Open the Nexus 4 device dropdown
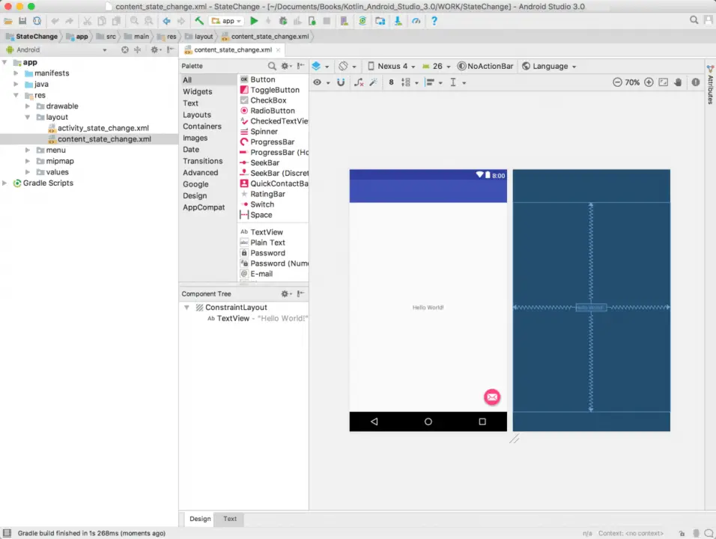Image resolution: width=716 pixels, height=539 pixels. coord(392,66)
